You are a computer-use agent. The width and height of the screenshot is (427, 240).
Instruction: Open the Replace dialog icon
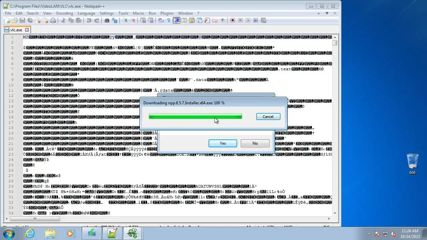point(114,20)
